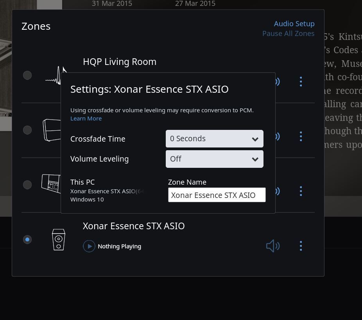Click Settings: Xonar Essence STX ASIO title
Viewport: 362px width, 320px height.
pyautogui.click(x=149, y=90)
